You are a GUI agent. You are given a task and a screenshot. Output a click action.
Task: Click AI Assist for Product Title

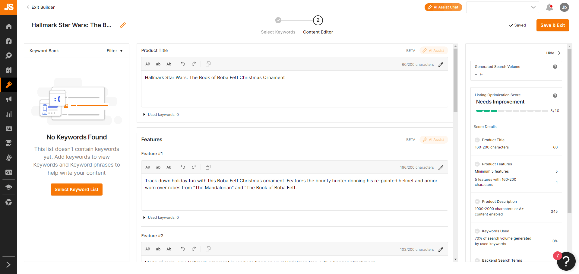point(433,51)
